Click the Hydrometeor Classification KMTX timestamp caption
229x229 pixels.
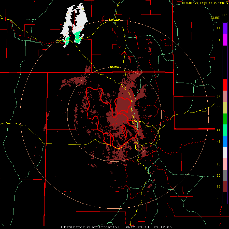tap(116, 227)
